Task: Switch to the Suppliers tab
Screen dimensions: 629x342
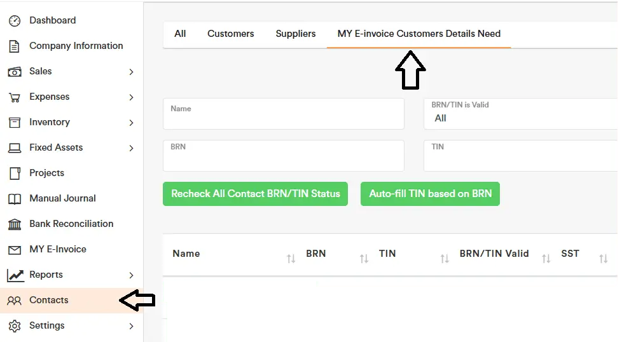Action: tap(295, 34)
